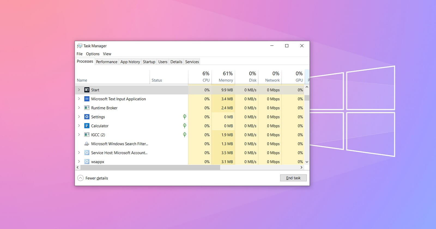Viewport: 436px width, 229px height.
Task: Click the Fewer details link text
Action: click(97, 178)
